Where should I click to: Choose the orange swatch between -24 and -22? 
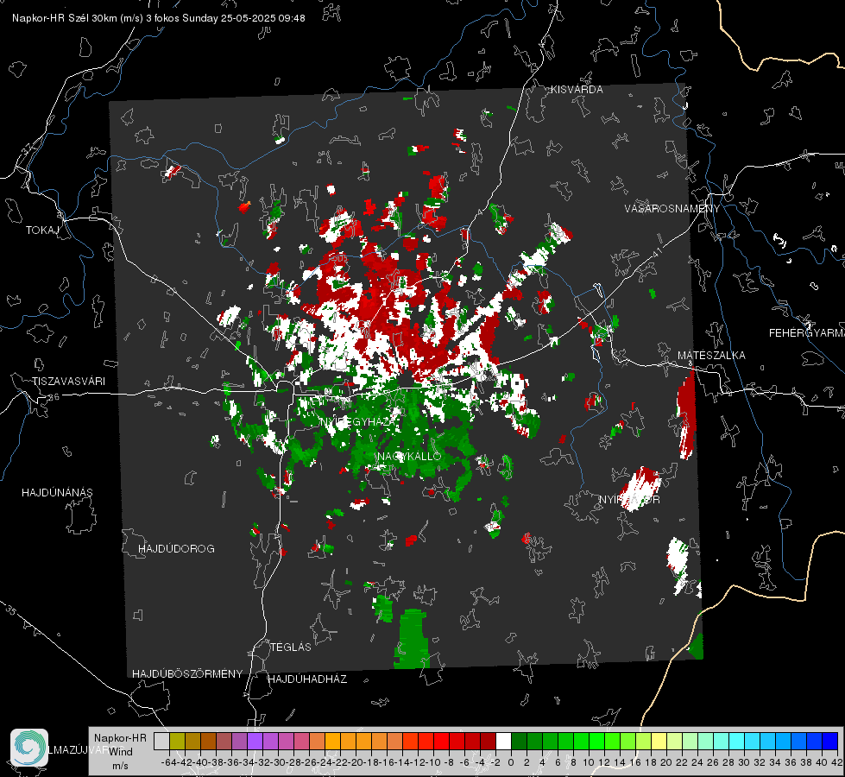332,741
